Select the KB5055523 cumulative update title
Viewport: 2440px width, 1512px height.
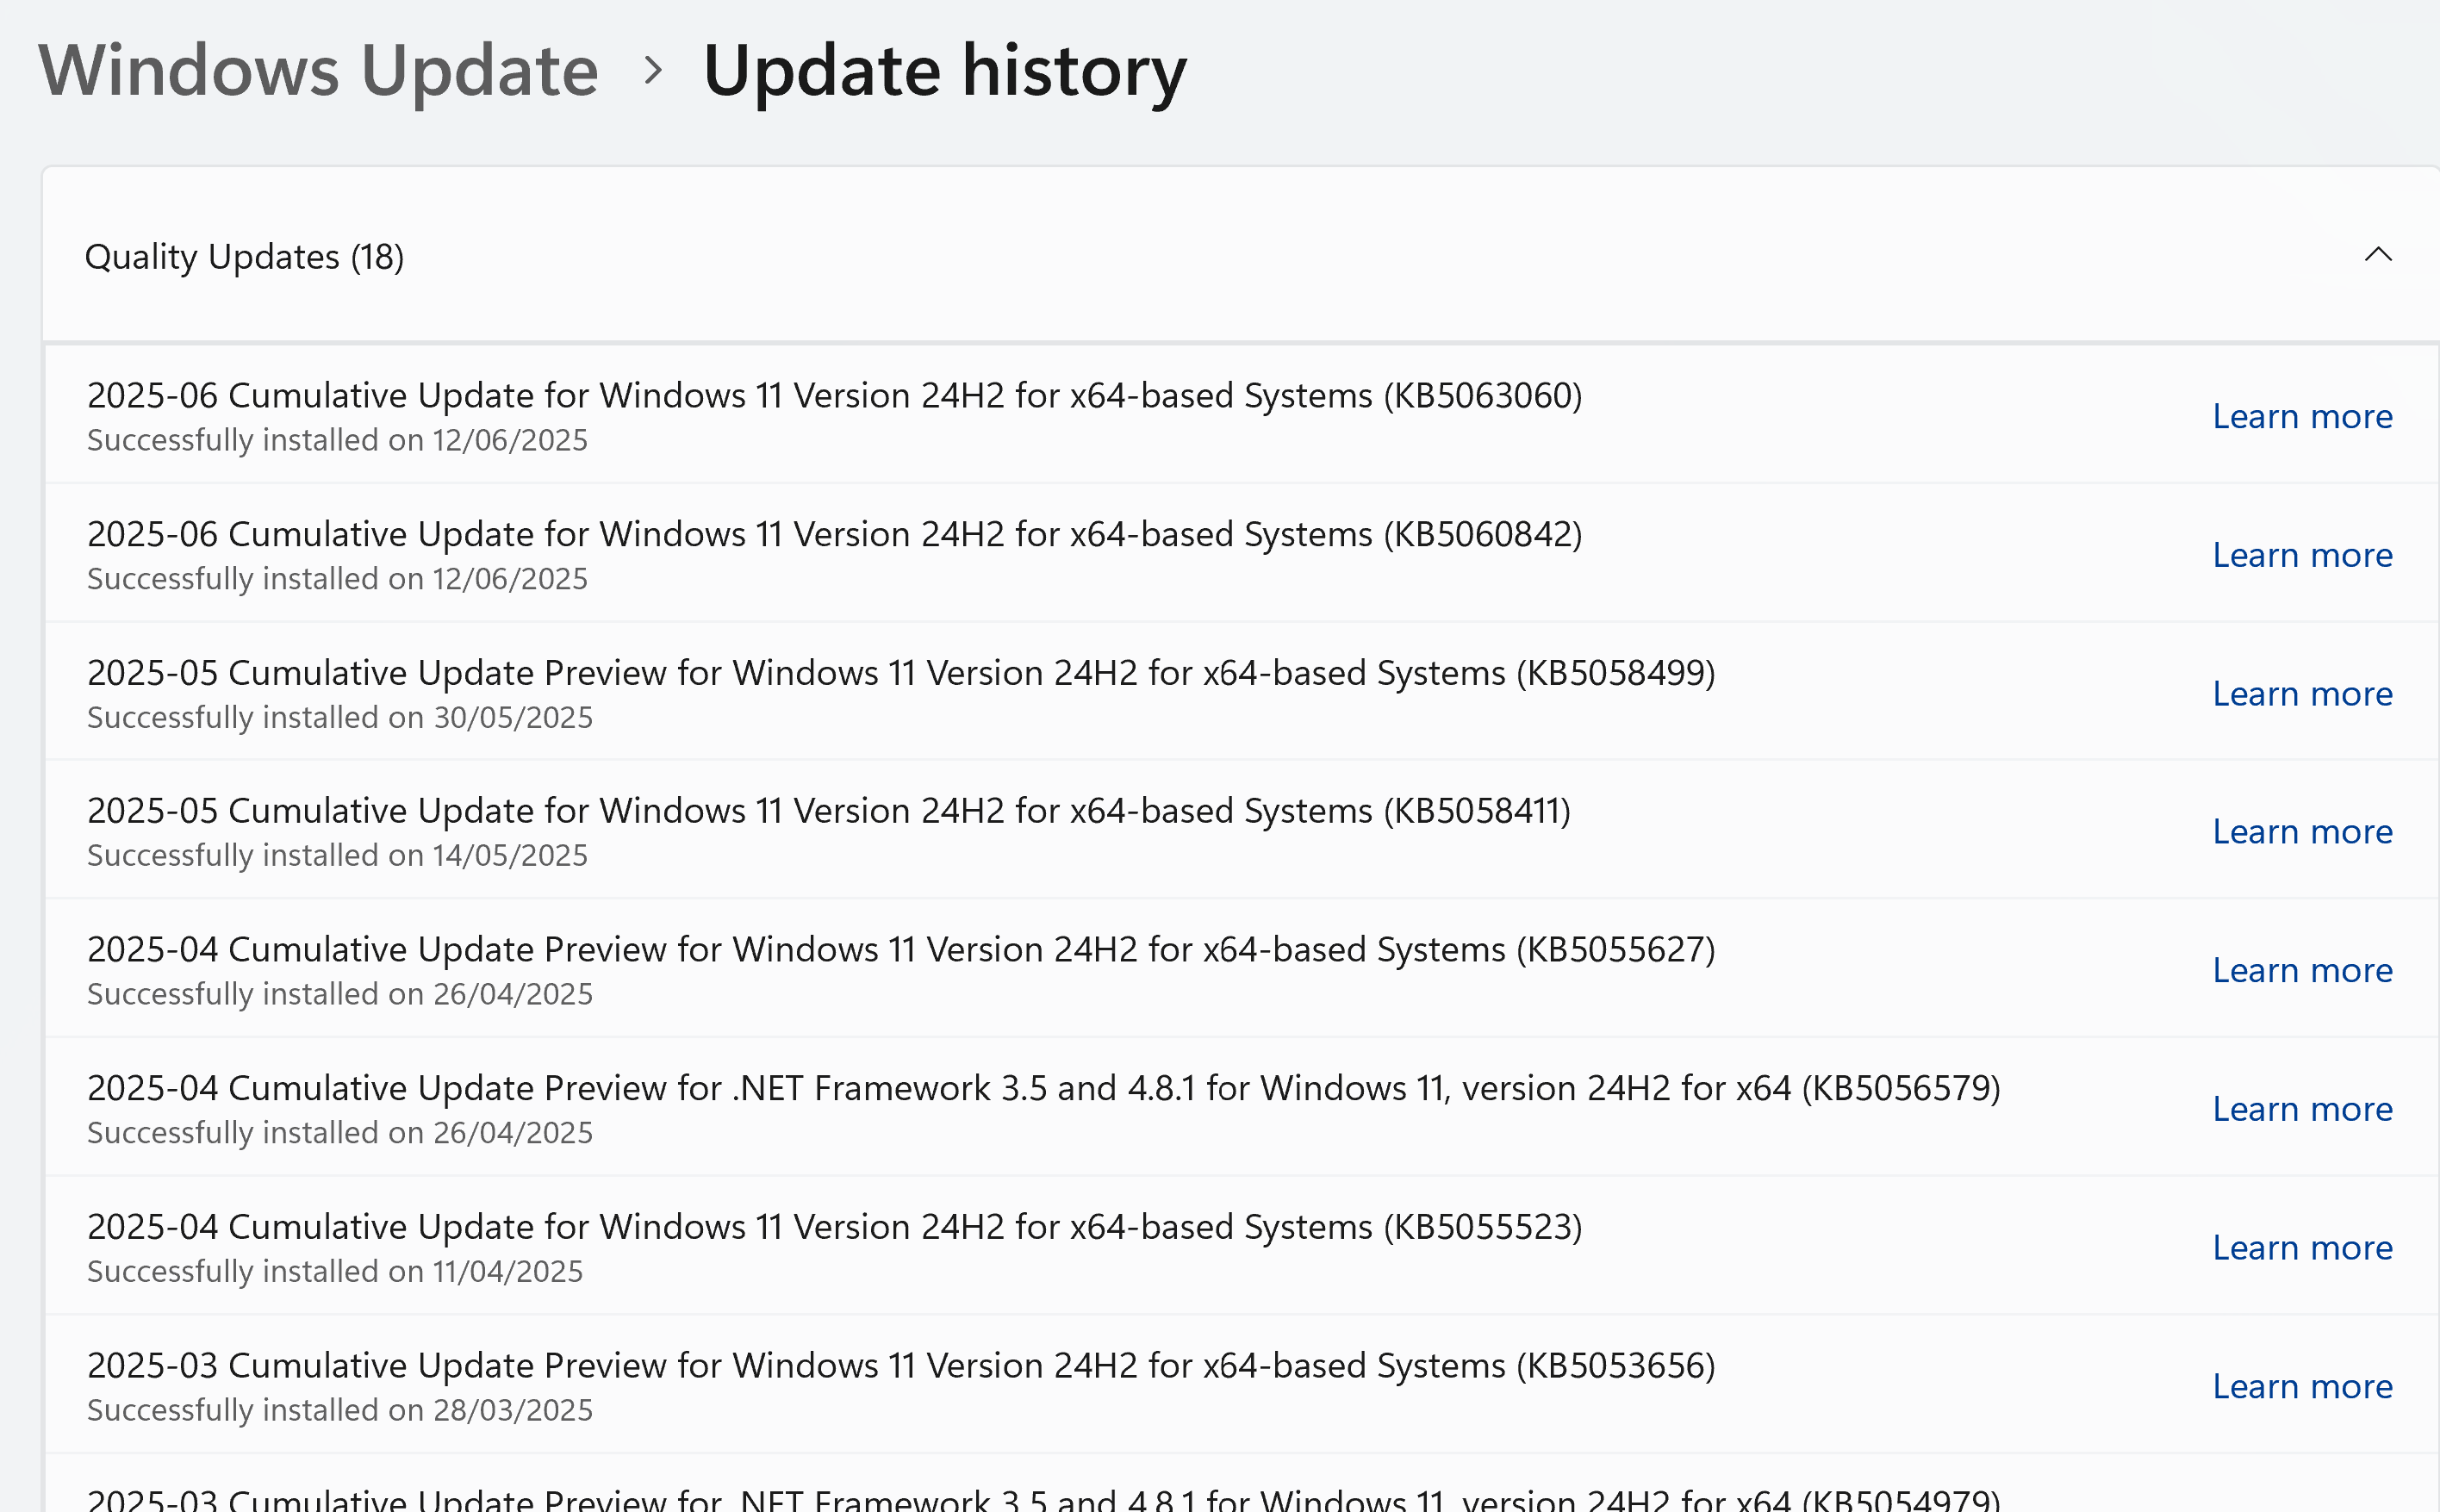pos(834,1228)
